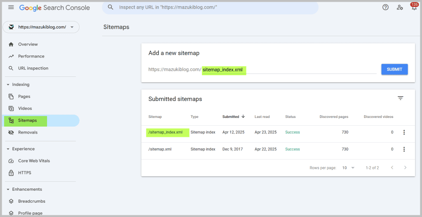This screenshot has height=217, width=422.
Task: Open Core Web Vitals report
Action: click(34, 161)
